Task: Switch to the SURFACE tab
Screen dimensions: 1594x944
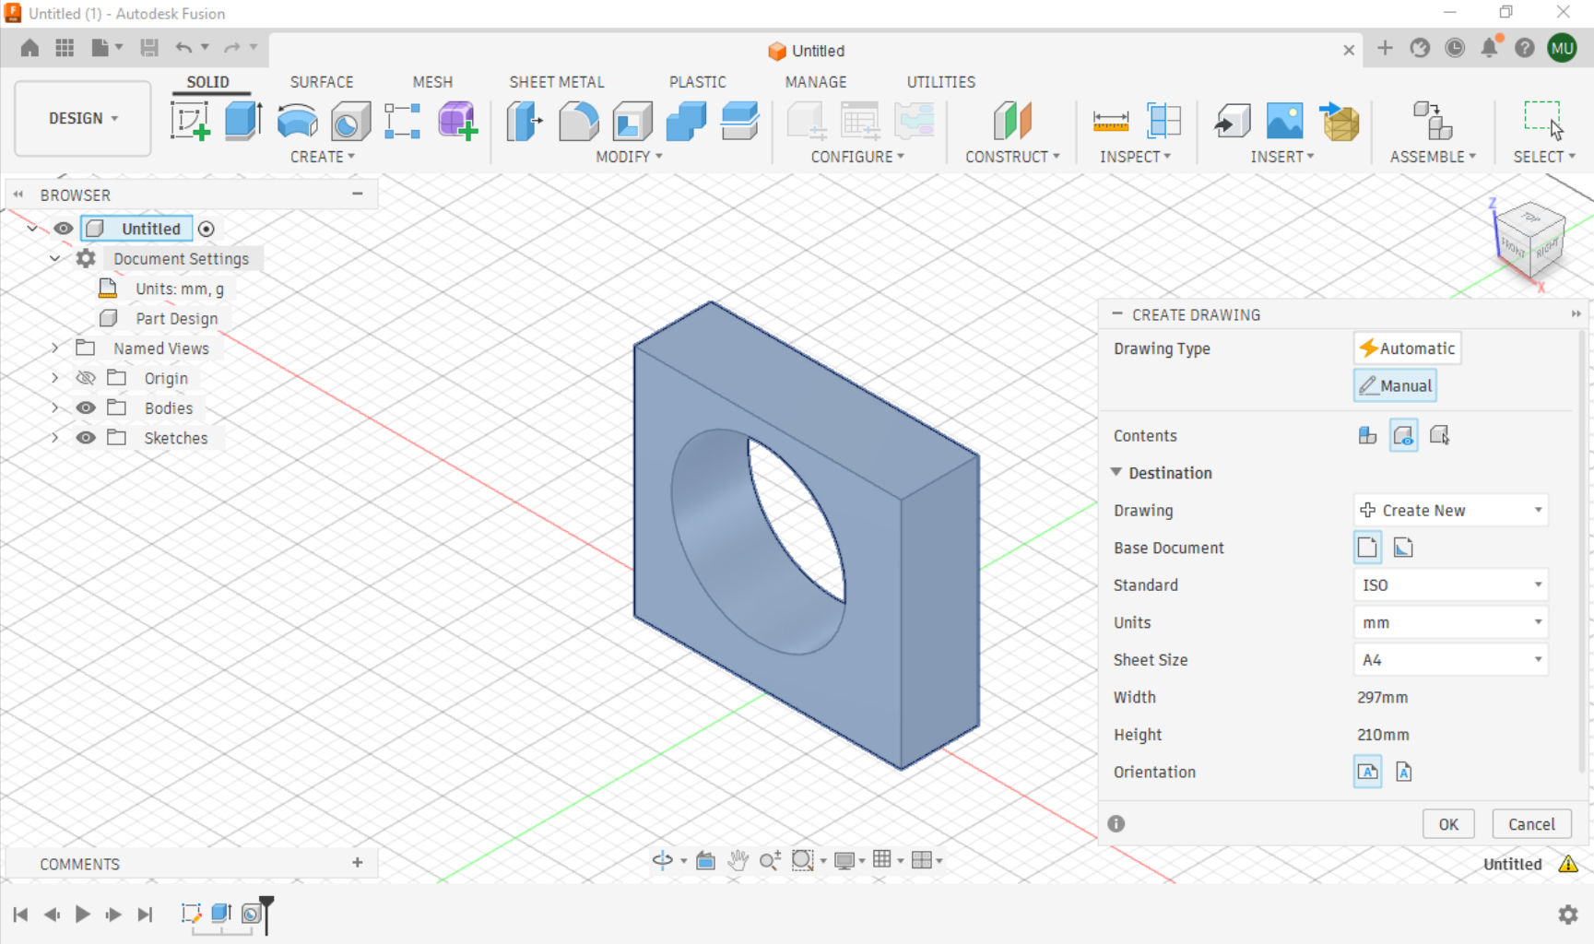Action: pos(322,82)
